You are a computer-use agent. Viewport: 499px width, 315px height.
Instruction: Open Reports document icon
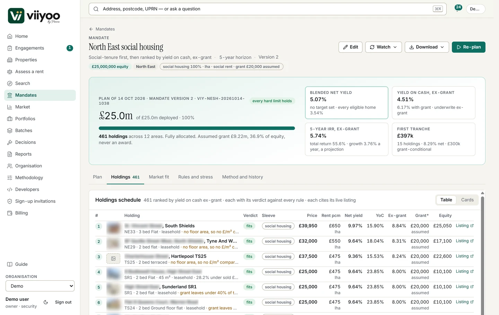tap(10, 154)
